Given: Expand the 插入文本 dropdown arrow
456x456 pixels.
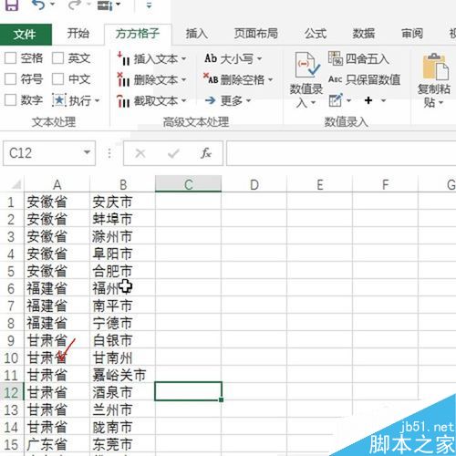Looking at the screenshot, I should (x=183, y=58).
